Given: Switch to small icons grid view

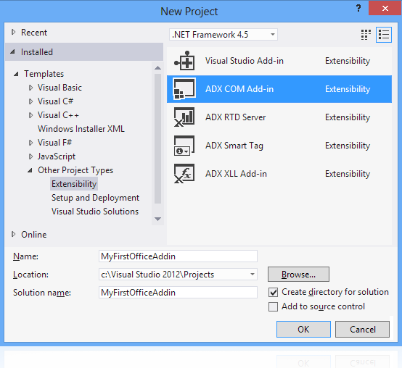Looking at the screenshot, I should (x=366, y=35).
